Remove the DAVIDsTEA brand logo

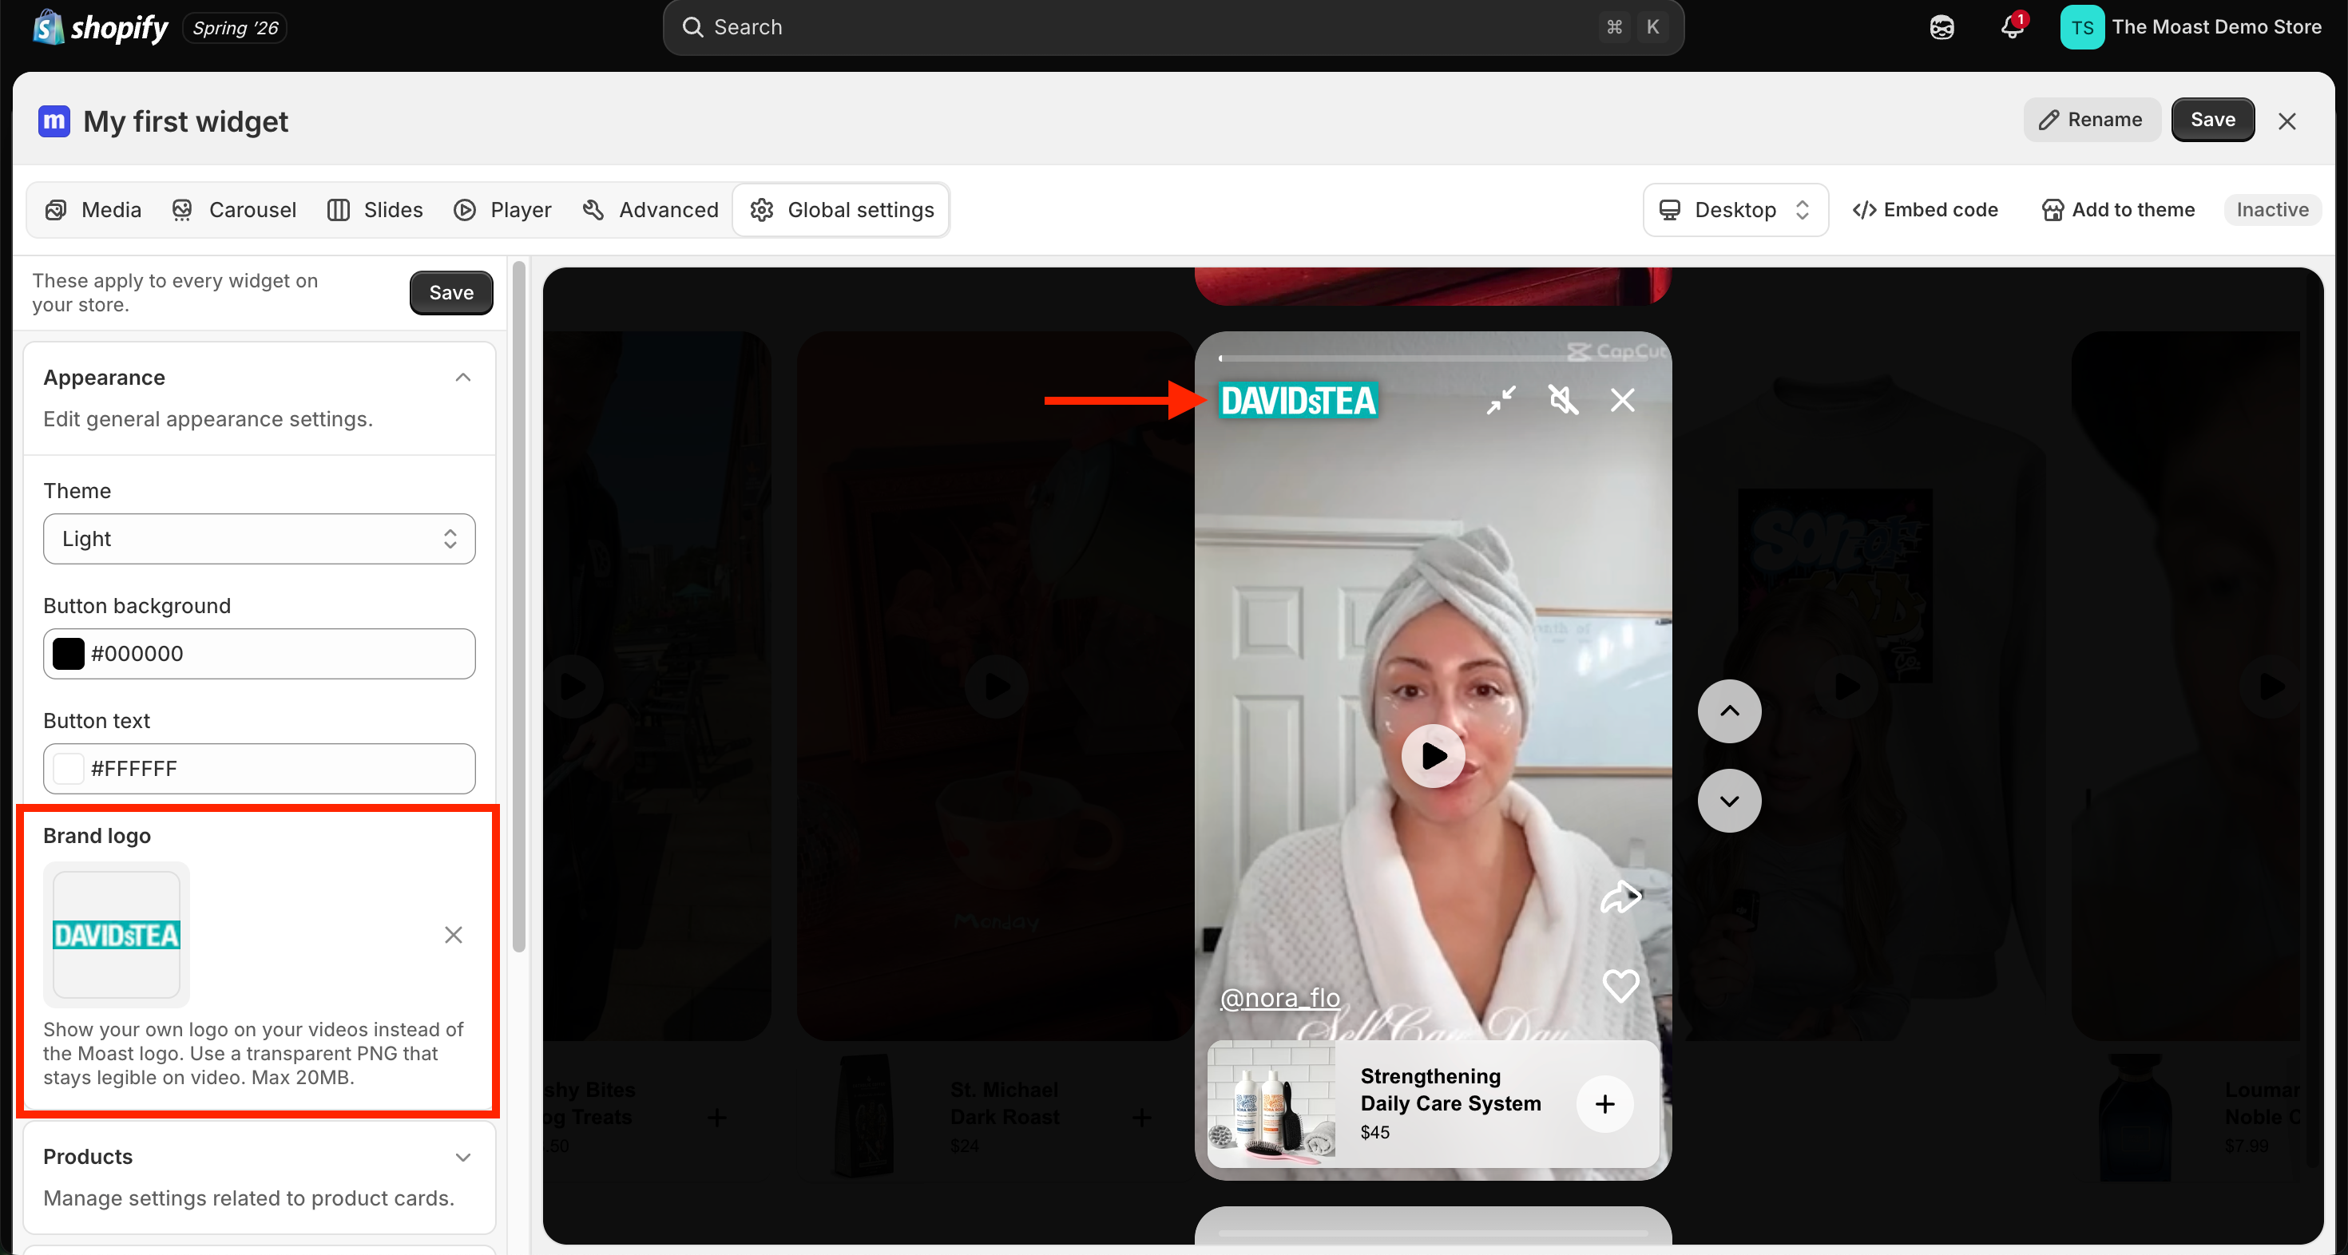pyautogui.click(x=453, y=935)
